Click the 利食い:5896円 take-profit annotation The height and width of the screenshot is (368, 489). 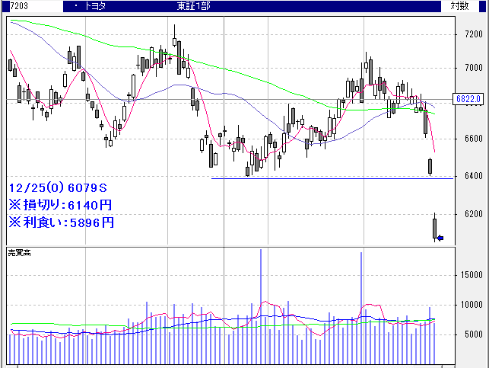tap(61, 222)
